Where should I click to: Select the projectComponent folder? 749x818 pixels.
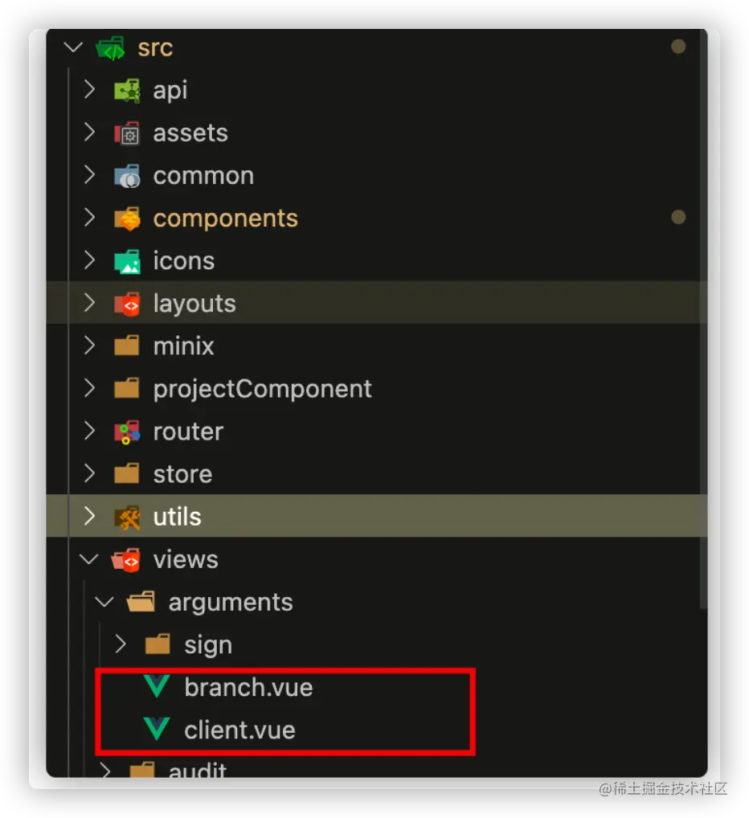coord(262,389)
